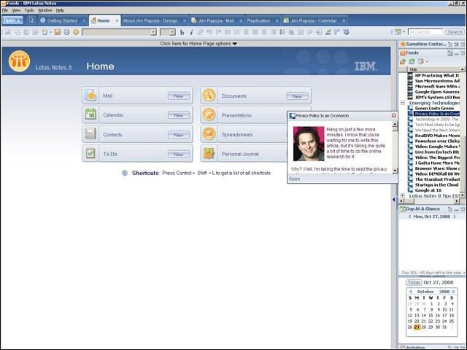Select the 'Green Costs Green' feed item
Screen dimensions: 467x350
[x=434, y=109]
